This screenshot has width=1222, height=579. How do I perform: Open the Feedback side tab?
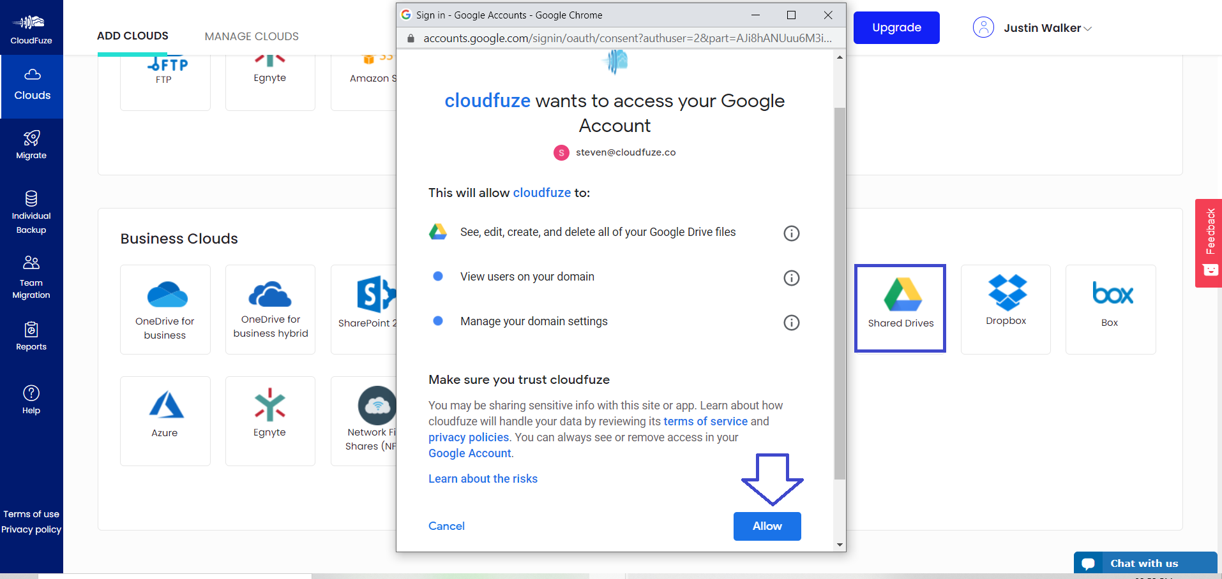[x=1209, y=243]
